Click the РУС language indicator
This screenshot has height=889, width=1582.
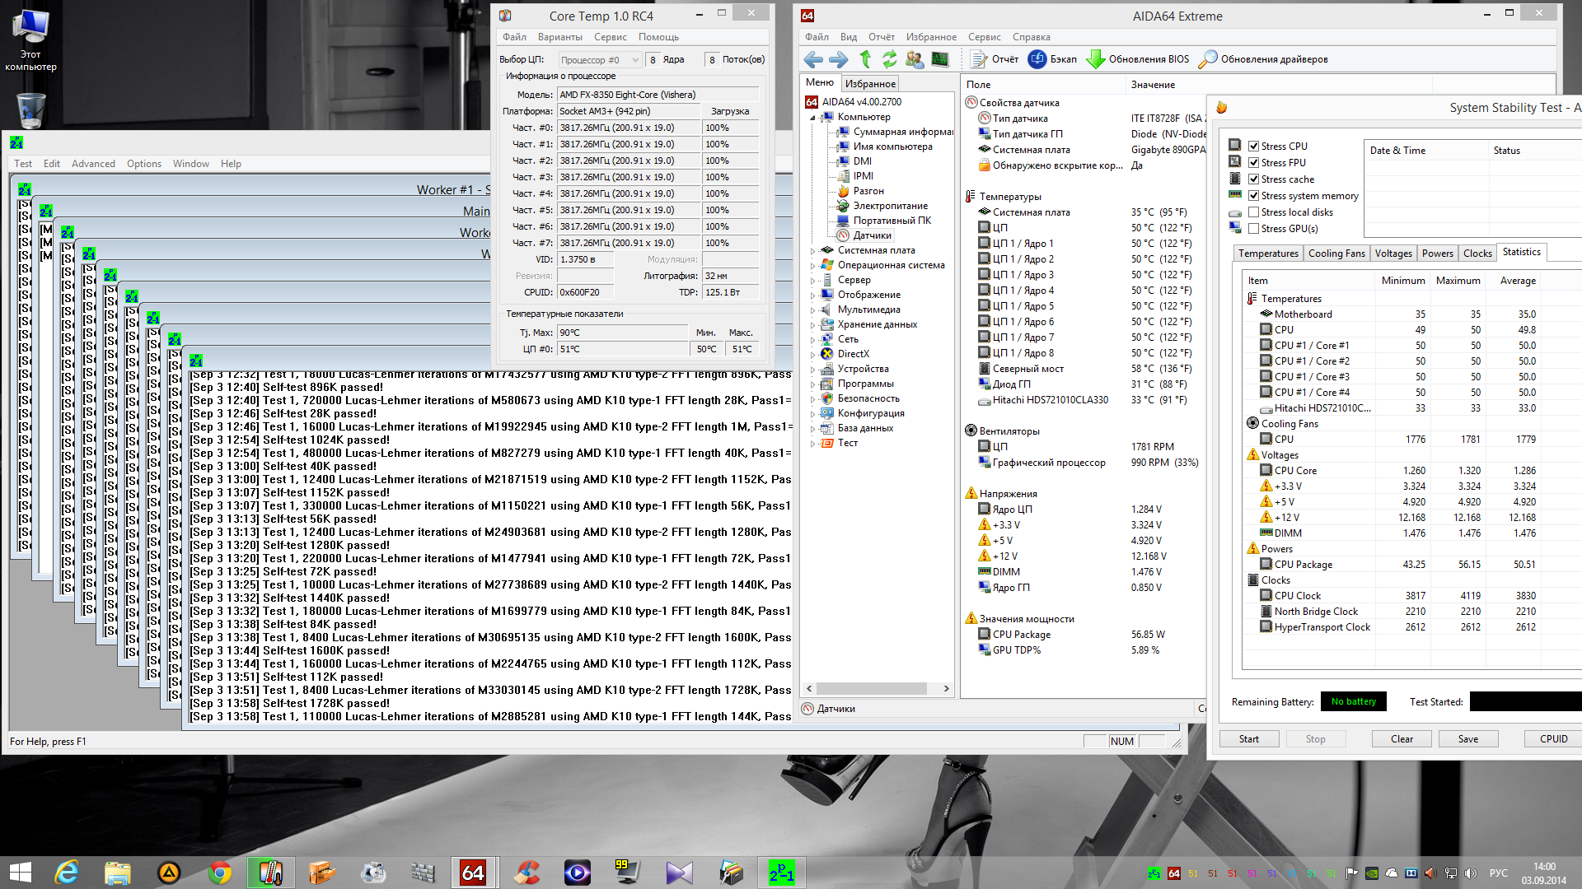tap(1499, 873)
